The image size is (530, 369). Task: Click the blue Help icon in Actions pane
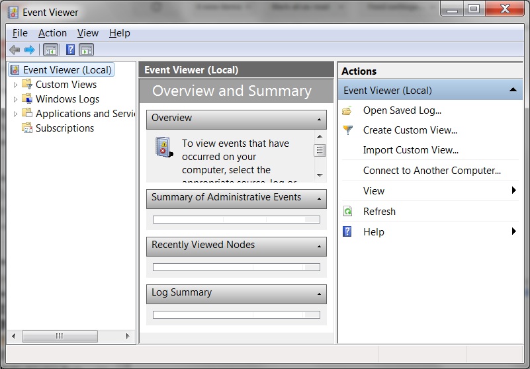pyautogui.click(x=347, y=231)
